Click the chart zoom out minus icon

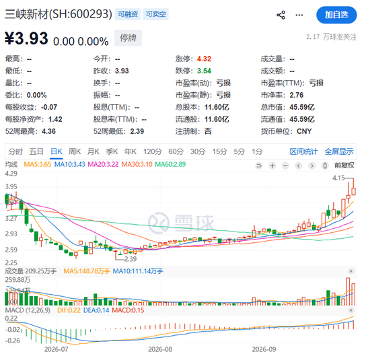[x=285, y=166]
